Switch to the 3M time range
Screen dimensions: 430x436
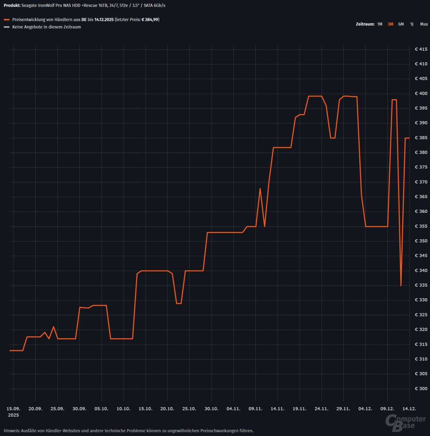point(390,24)
